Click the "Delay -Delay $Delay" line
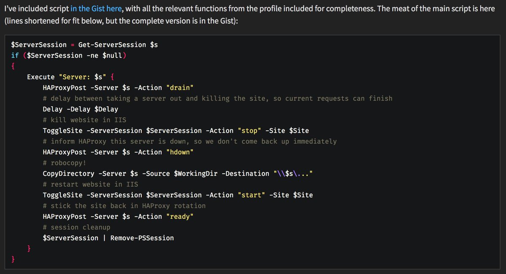 (81, 109)
